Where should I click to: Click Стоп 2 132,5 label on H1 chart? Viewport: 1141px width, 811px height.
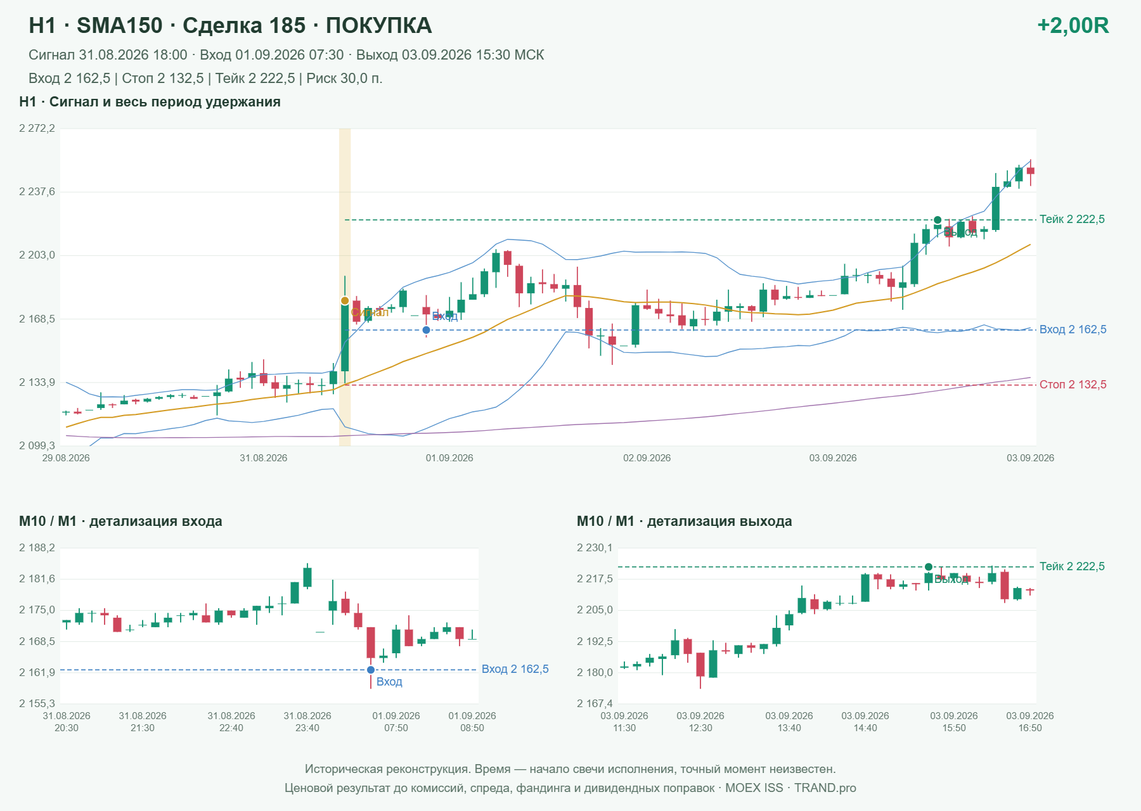pyautogui.click(x=1073, y=385)
